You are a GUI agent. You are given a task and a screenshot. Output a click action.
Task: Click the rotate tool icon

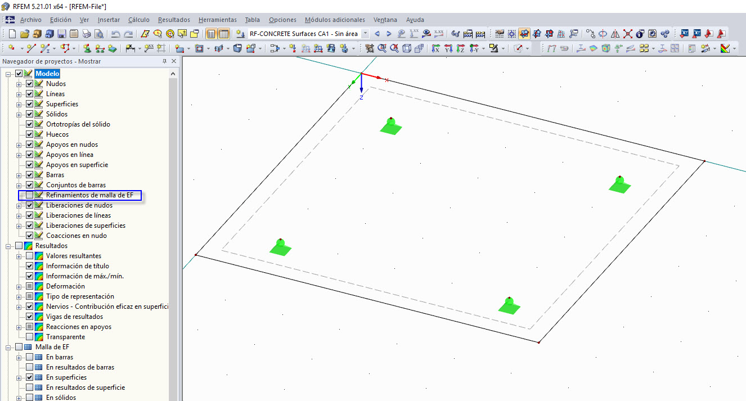[x=603, y=34]
